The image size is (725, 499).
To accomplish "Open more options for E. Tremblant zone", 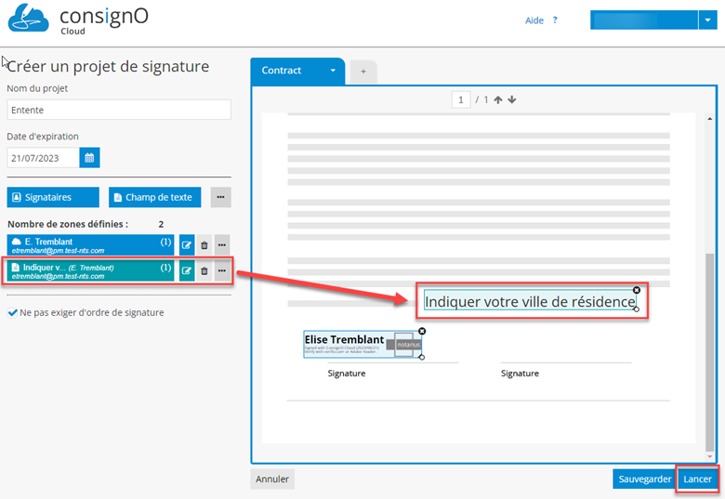I will [x=222, y=245].
